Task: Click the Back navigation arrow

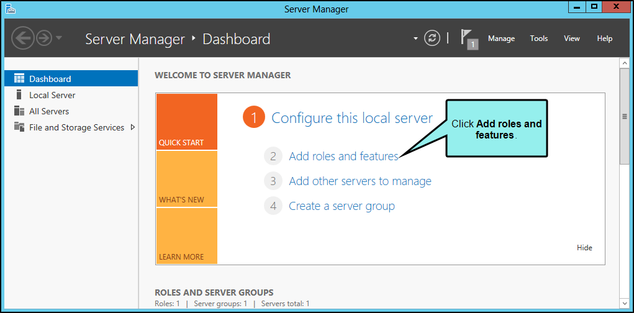Action: click(x=23, y=38)
